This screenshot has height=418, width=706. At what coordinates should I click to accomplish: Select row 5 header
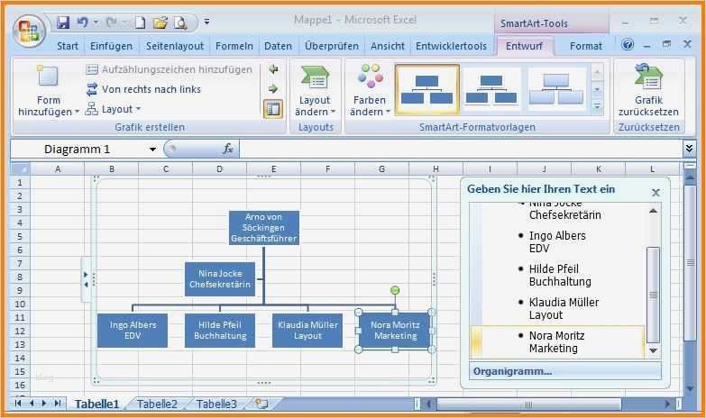[x=20, y=237]
